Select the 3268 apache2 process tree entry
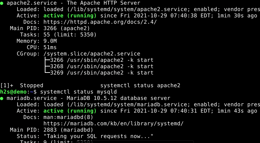Image resolution: width=260 pixels, height=143 pixels. click(102, 66)
